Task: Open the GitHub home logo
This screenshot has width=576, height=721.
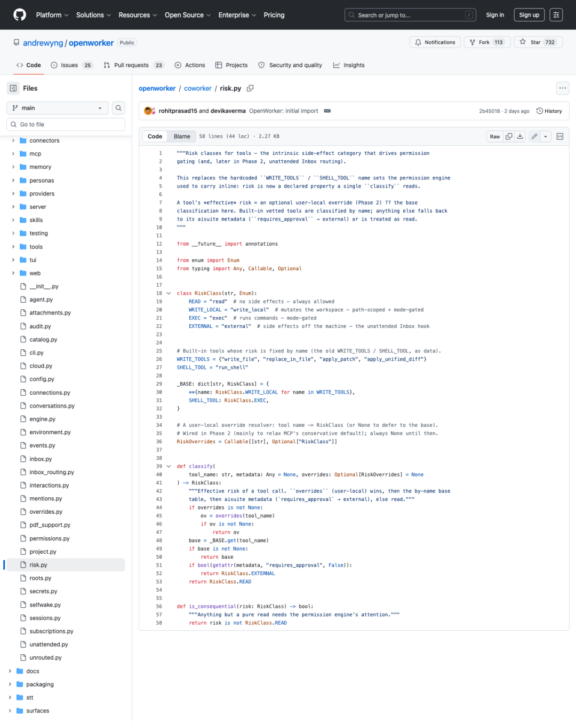Action: tap(20, 15)
